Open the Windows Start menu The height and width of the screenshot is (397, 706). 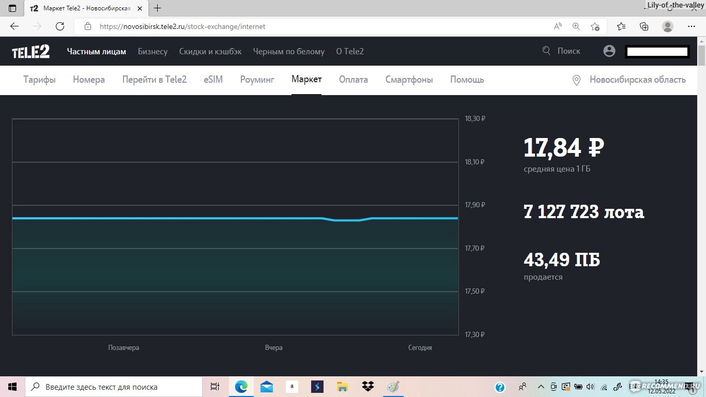tap(12, 387)
